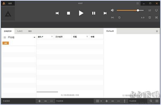Toggle the internet radio capture icon
The image size is (161, 105).
tap(112, 18)
